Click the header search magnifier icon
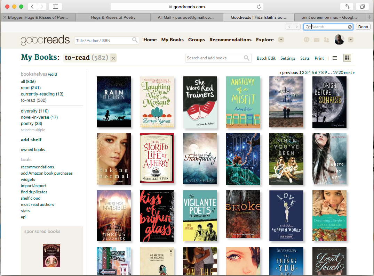Viewport: 374px width, 276px height. tap(135, 40)
